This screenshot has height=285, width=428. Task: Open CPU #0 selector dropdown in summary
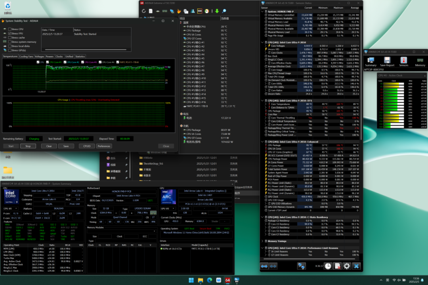[11, 209]
